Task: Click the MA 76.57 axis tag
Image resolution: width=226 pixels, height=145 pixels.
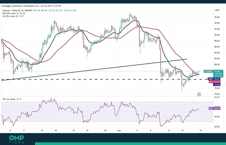Action: (215, 82)
